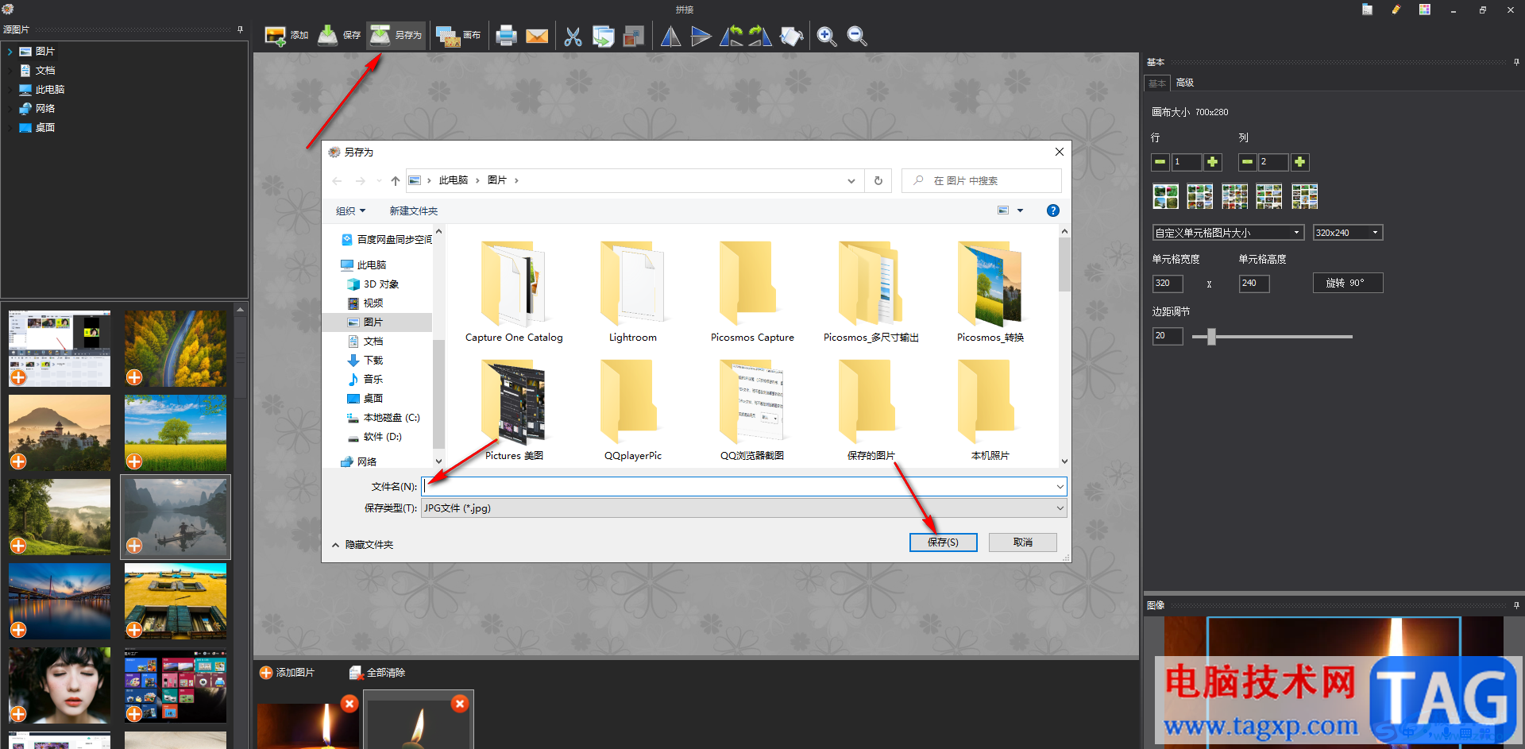Open the 组织 menu in dialog
The height and width of the screenshot is (749, 1525).
pyautogui.click(x=350, y=211)
